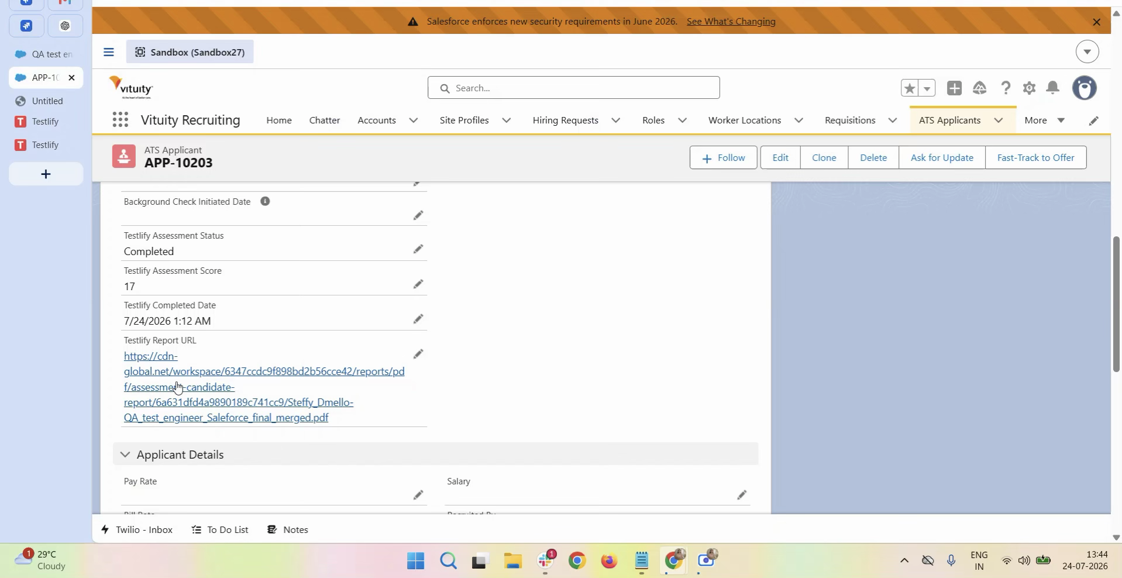Edit the Pay Rate field
The height and width of the screenshot is (578, 1122).
pos(418,496)
